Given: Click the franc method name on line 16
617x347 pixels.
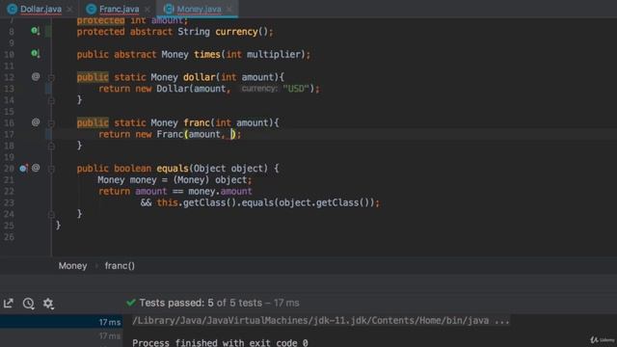Looking at the screenshot, I should tap(197, 122).
